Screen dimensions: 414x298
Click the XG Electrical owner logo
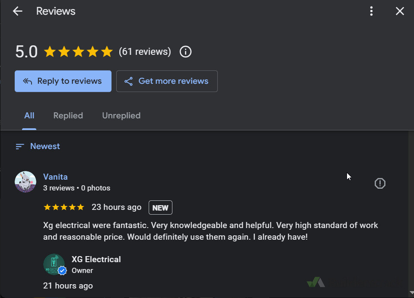[54, 264]
